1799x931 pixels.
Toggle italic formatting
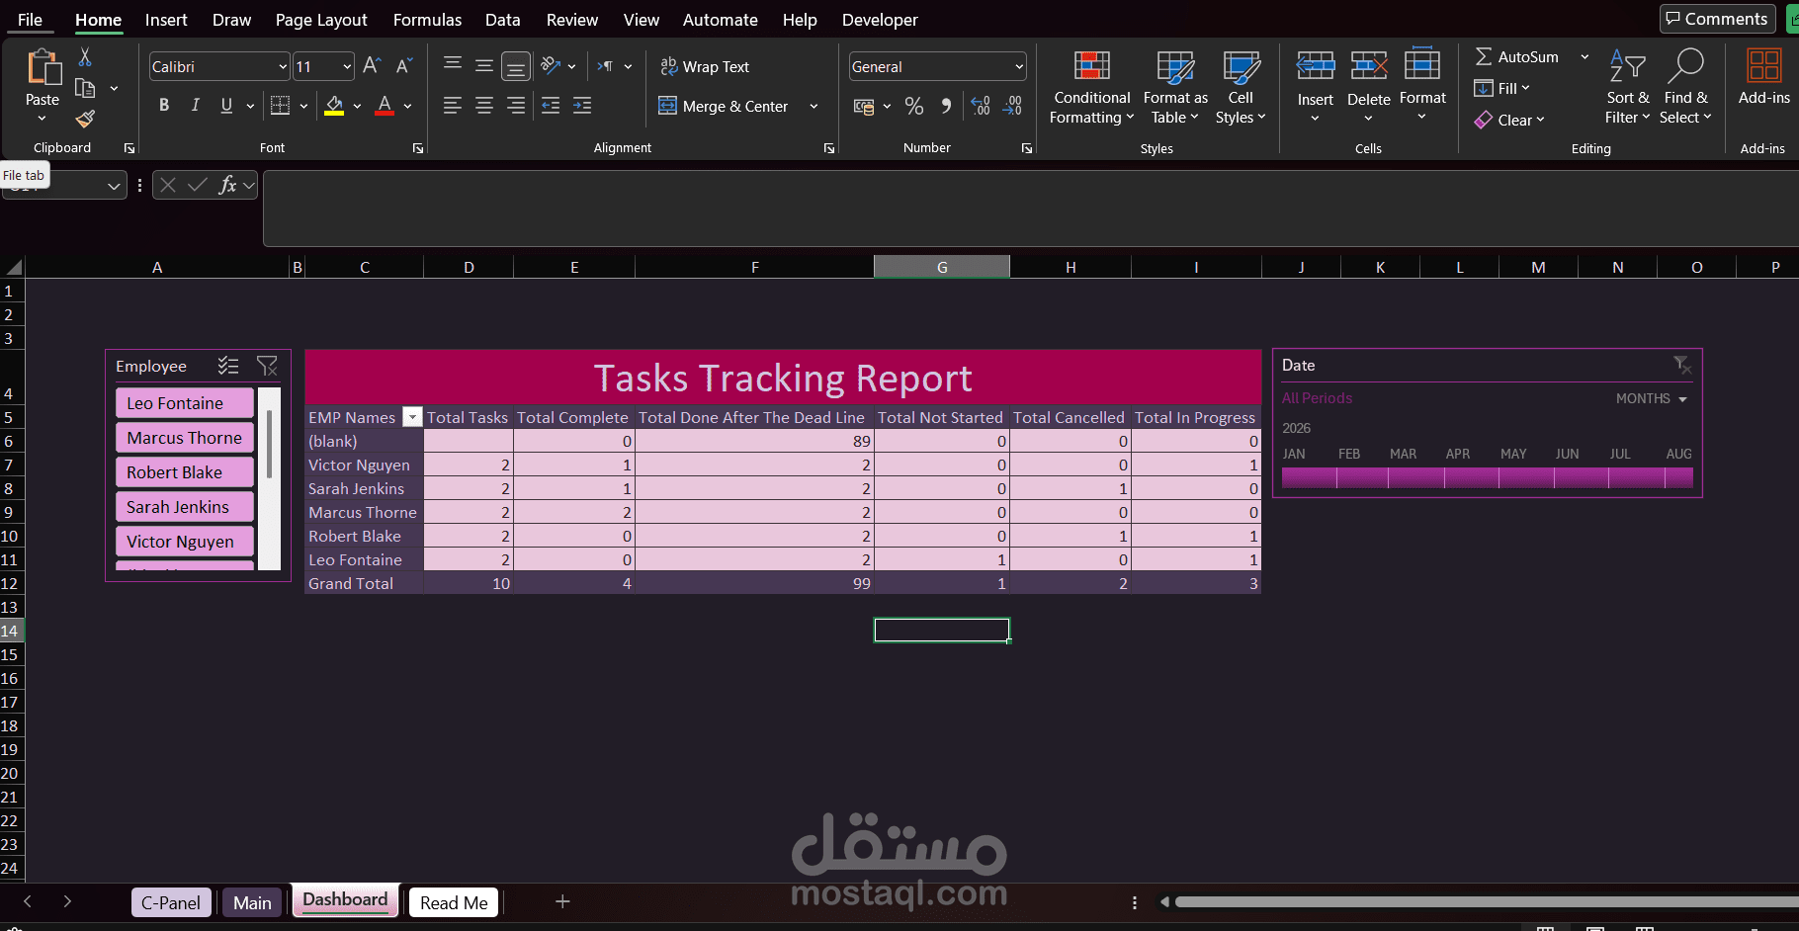(196, 105)
